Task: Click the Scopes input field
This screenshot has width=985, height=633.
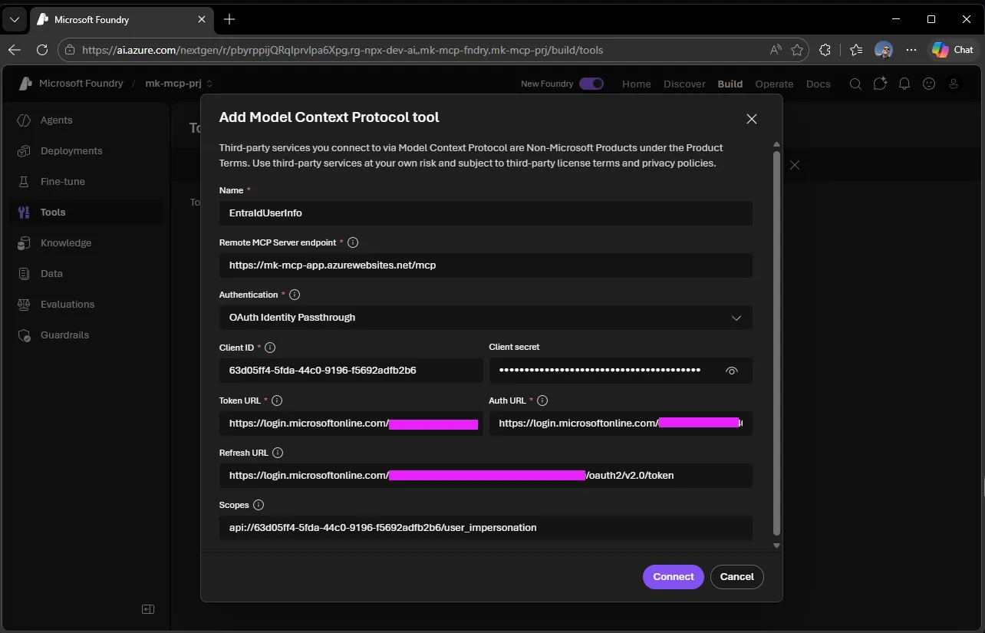Action: (x=486, y=528)
